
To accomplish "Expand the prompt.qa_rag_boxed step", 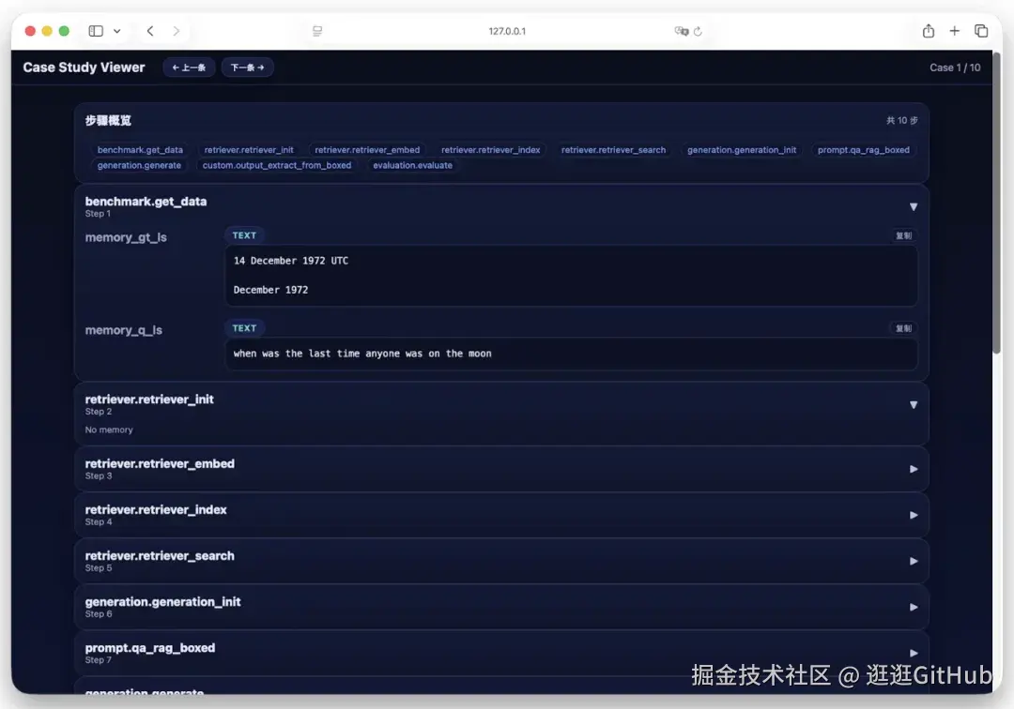I will pos(913,653).
